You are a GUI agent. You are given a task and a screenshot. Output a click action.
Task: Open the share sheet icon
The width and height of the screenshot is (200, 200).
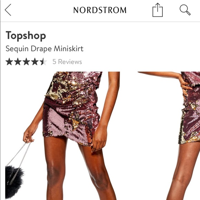point(158,10)
